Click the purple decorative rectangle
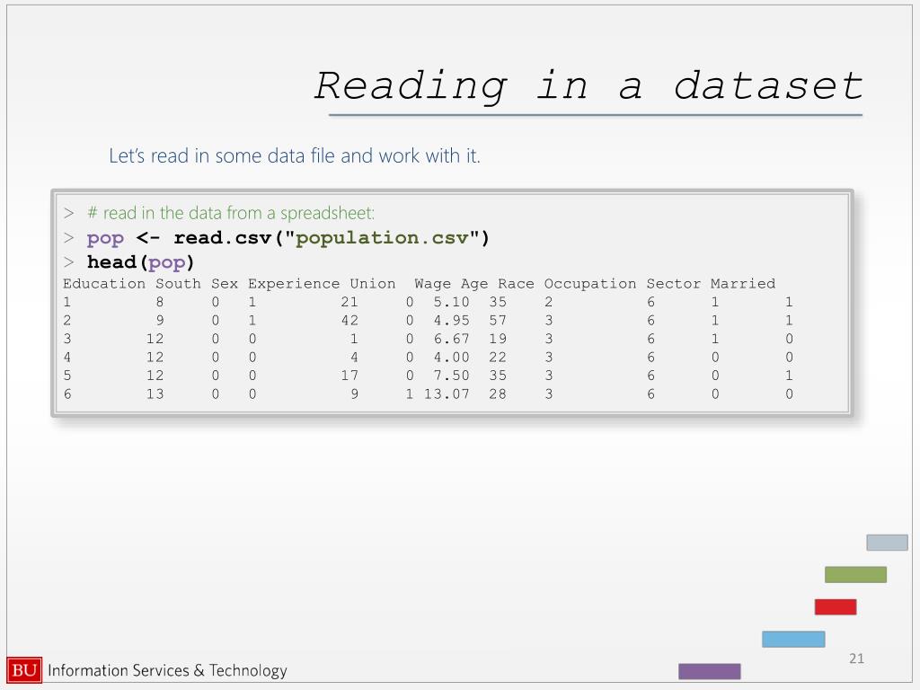Viewport: 920px width, 690px height. click(x=710, y=671)
